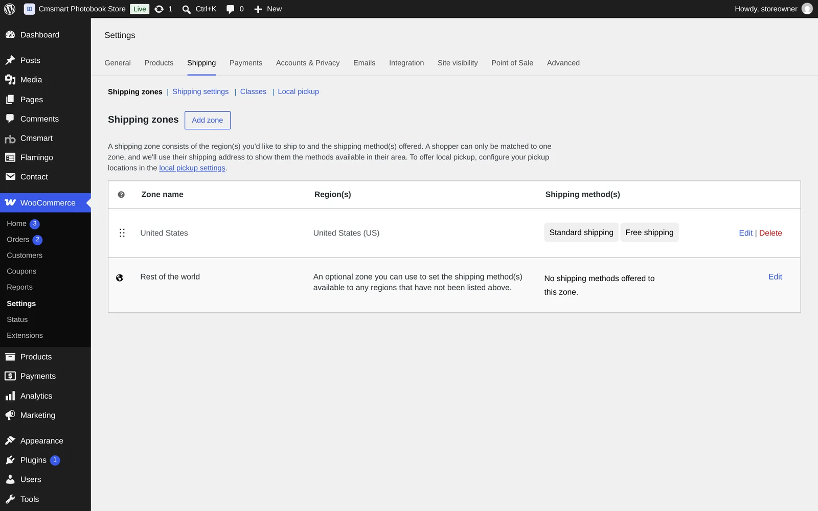Open the Ctrl+K search icon
Image resolution: width=818 pixels, height=511 pixels.
(187, 9)
